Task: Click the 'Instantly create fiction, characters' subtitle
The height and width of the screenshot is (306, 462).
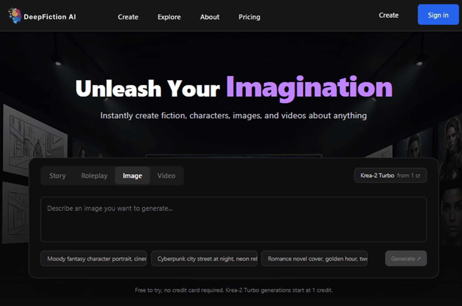Action: tap(234, 116)
